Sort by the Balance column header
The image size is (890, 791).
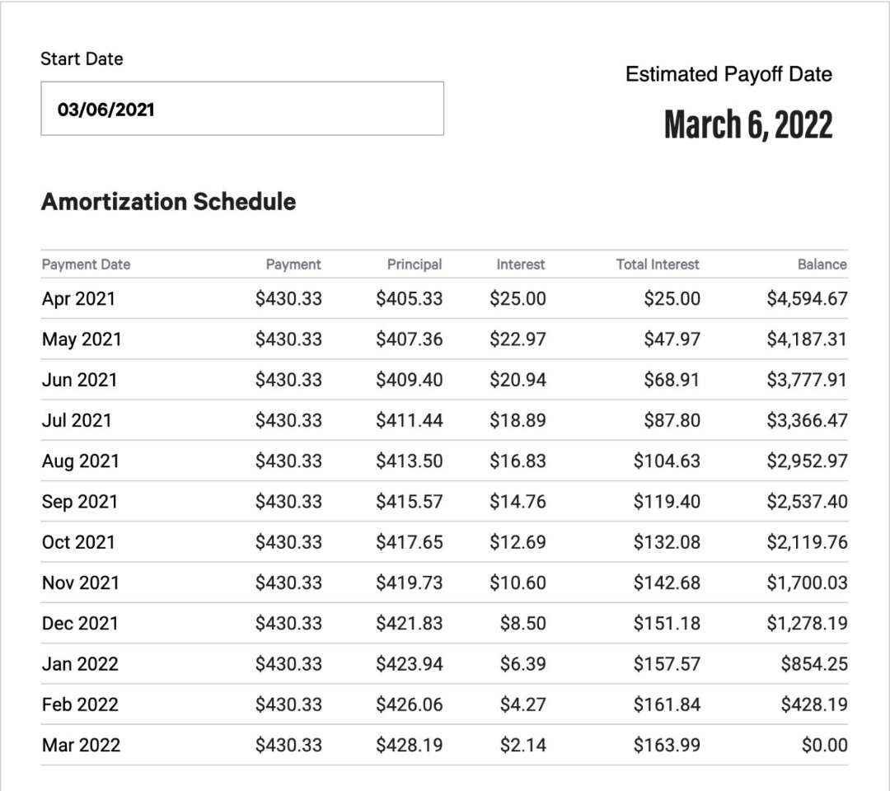tap(822, 264)
